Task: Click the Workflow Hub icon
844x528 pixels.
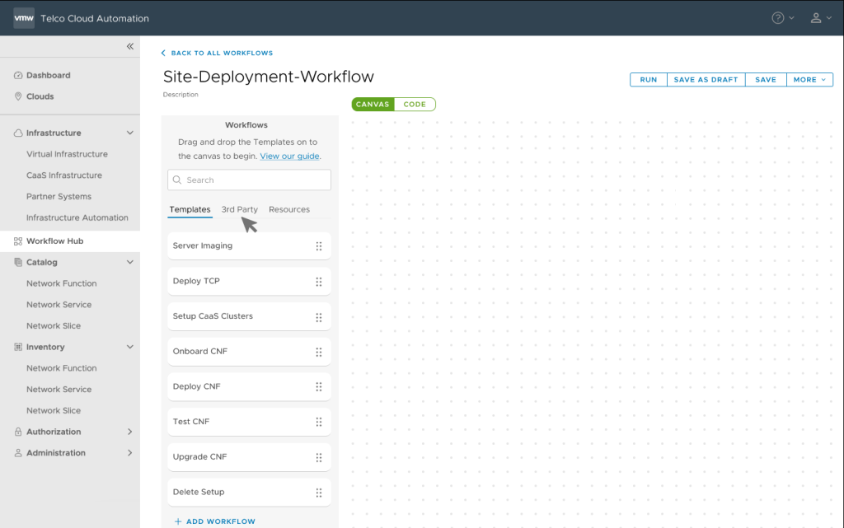Action: [x=18, y=241]
